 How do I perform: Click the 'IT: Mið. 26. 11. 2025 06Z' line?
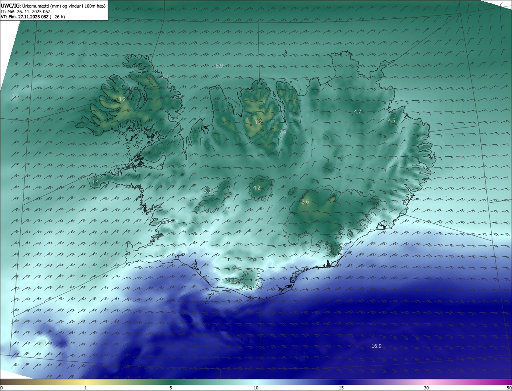pyautogui.click(x=26, y=12)
